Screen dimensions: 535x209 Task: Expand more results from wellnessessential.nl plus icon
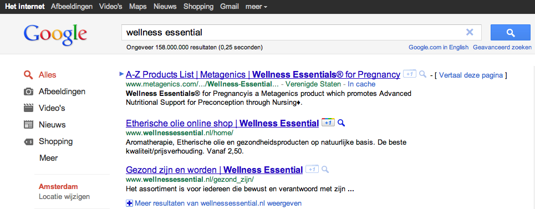pyautogui.click(x=129, y=203)
